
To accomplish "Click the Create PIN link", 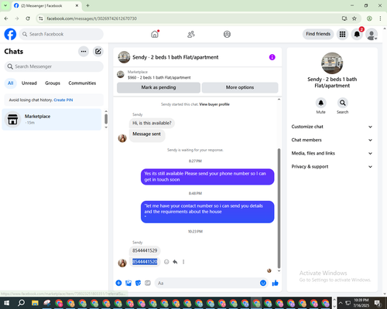I will click(x=63, y=100).
